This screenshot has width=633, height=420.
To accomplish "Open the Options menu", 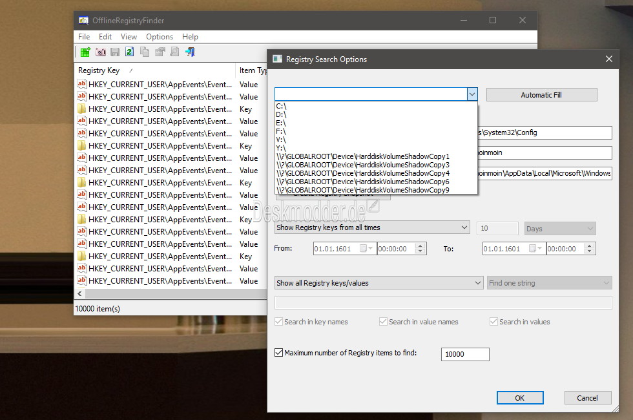I will click(x=160, y=37).
